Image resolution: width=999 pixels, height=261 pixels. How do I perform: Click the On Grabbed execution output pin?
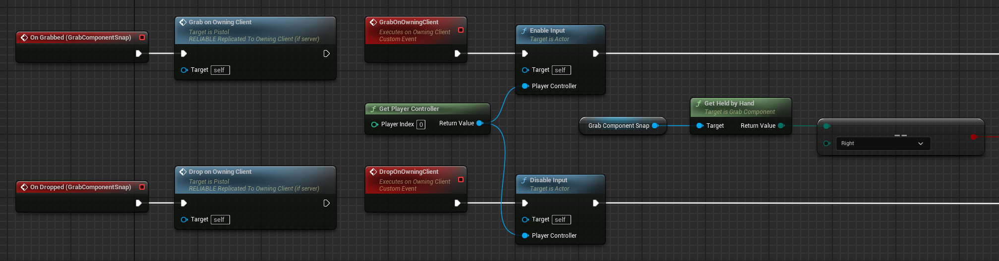pyautogui.click(x=139, y=53)
